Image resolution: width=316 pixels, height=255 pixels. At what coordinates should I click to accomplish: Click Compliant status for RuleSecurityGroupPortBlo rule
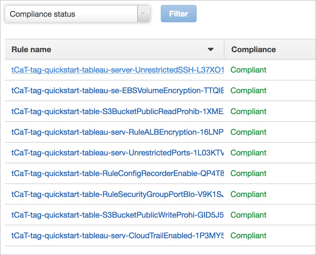coord(248,194)
